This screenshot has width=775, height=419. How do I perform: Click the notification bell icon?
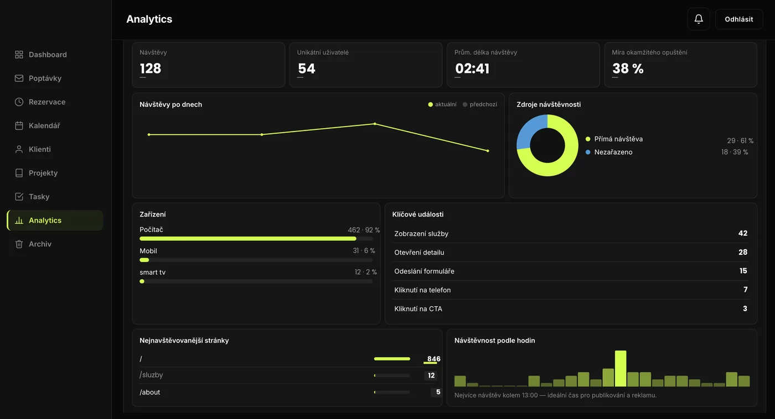(x=699, y=19)
